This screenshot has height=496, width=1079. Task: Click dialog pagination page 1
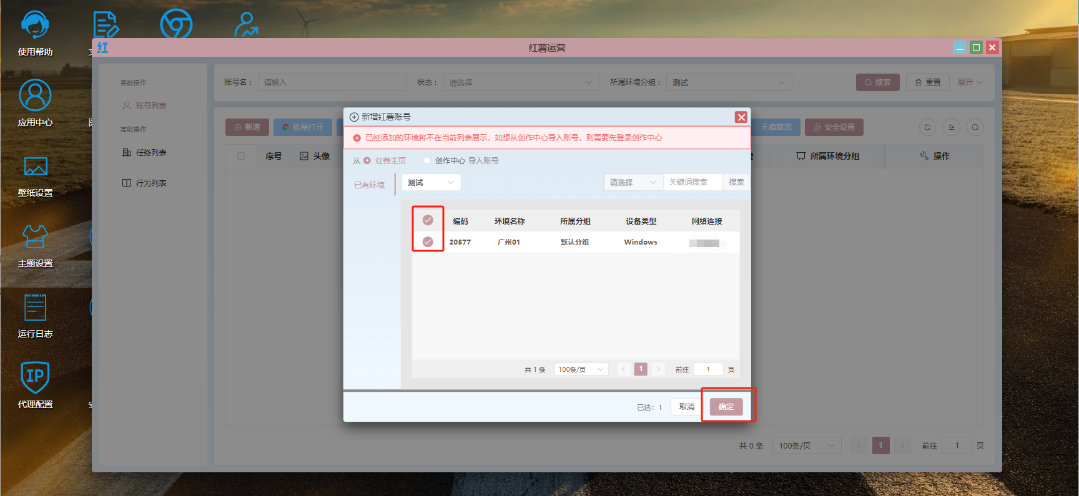point(641,369)
